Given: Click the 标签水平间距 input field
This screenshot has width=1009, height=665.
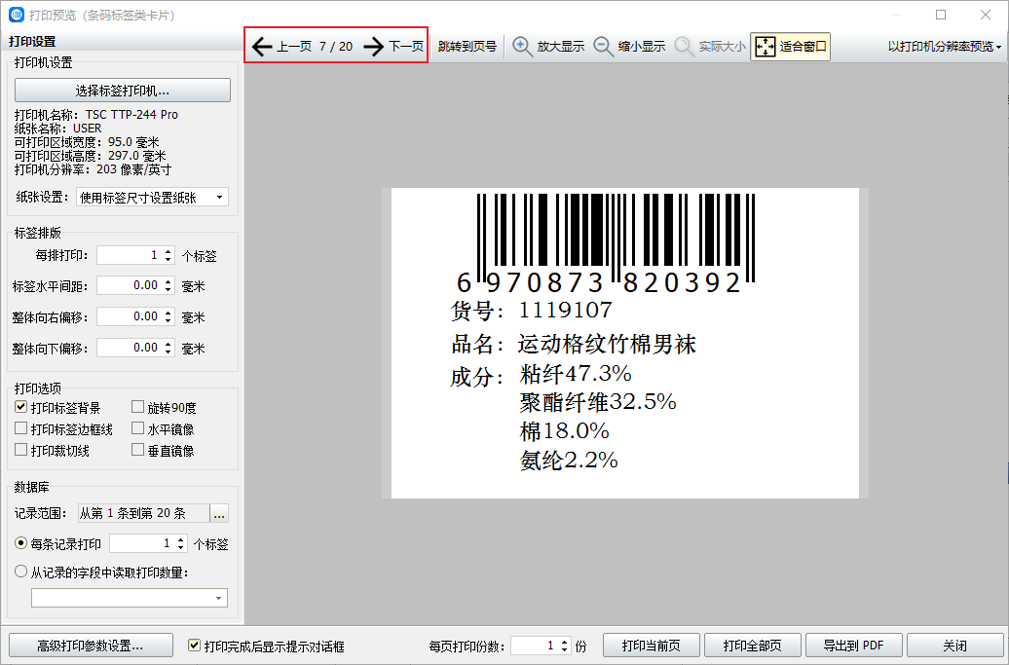Looking at the screenshot, I should [129, 285].
